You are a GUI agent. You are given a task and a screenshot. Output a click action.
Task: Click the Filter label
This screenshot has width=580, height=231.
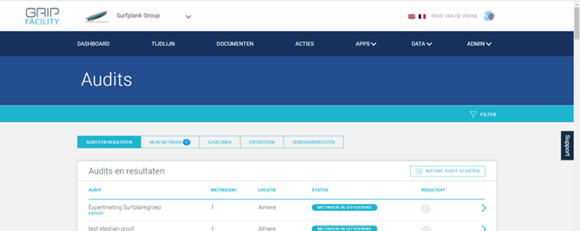(x=489, y=114)
